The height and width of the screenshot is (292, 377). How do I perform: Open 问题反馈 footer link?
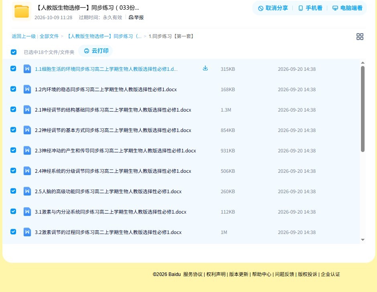point(284,274)
